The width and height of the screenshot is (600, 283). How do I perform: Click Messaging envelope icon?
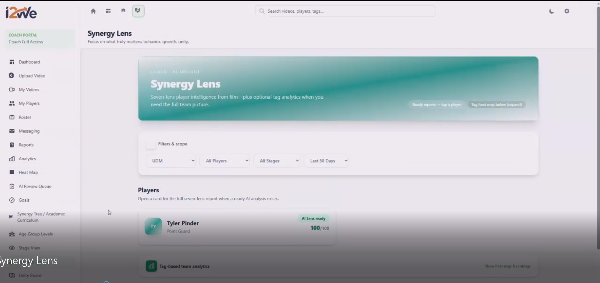[x=12, y=131]
